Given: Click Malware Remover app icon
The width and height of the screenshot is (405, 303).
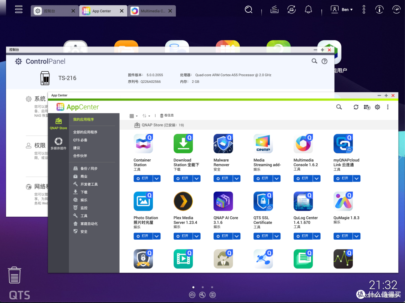Looking at the screenshot, I should click(223, 144).
